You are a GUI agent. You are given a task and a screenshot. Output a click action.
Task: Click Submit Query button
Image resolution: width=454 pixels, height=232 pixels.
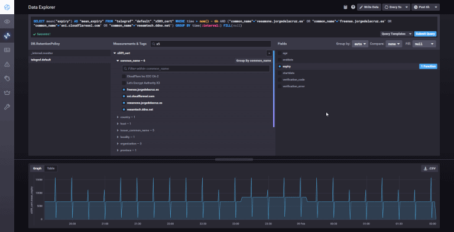click(x=426, y=34)
